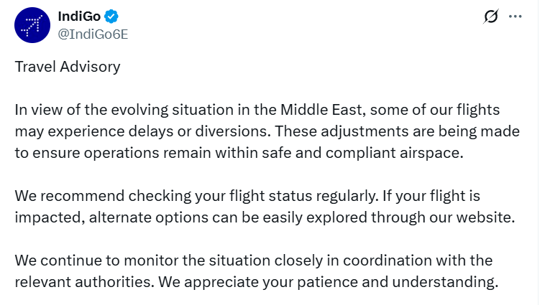Open the three-dot More options menu

click(x=515, y=17)
